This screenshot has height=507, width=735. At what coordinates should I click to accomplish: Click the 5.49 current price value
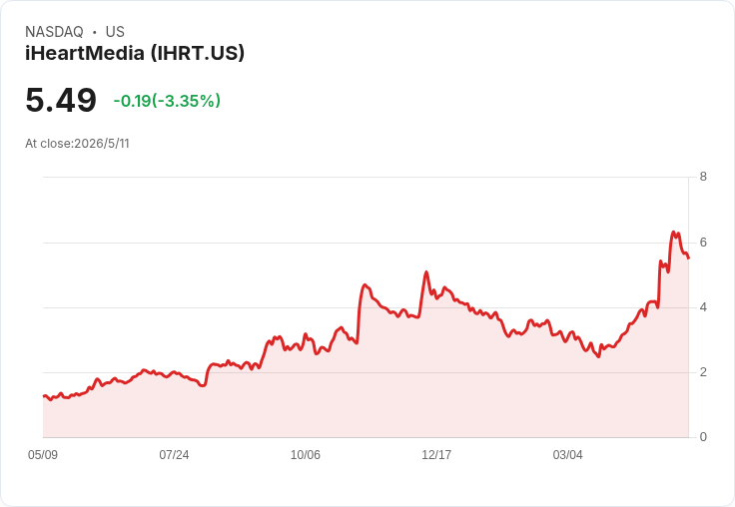[x=61, y=100]
